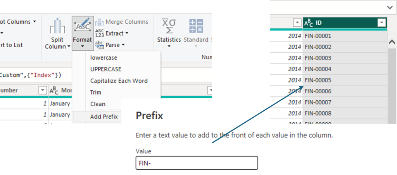Select lowercase from Format menu
This screenshot has height=175, width=397.
pos(104,58)
